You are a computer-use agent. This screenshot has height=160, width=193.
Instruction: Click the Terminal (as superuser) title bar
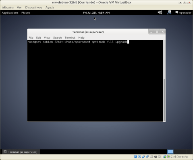pyautogui.click(x=88, y=32)
